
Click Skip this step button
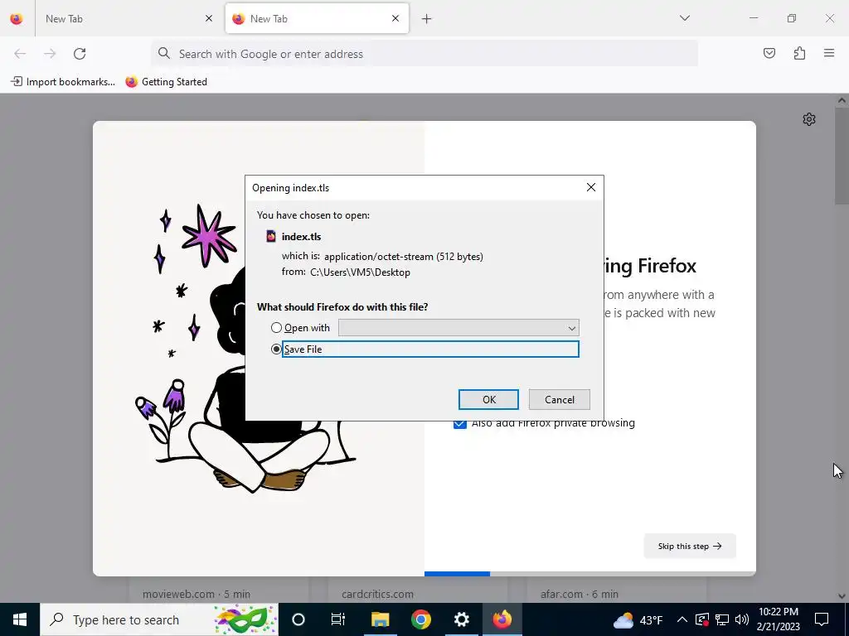[690, 547]
